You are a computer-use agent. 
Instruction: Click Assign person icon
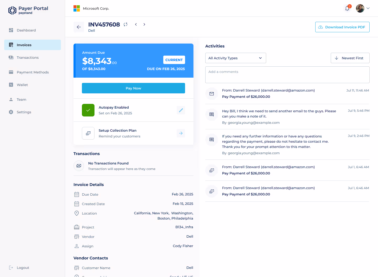point(77,246)
